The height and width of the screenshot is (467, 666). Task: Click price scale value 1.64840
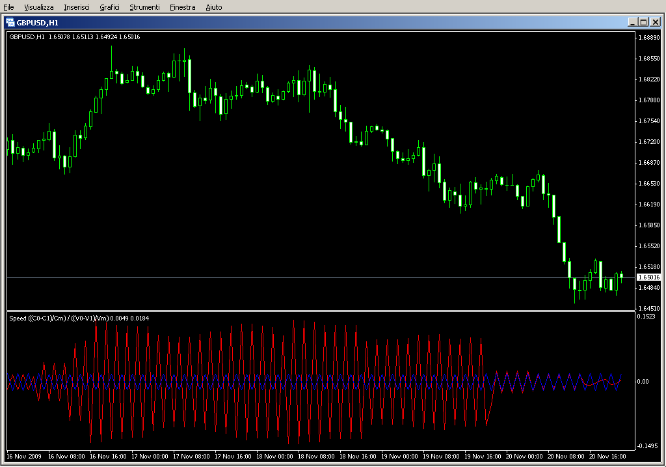point(649,287)
